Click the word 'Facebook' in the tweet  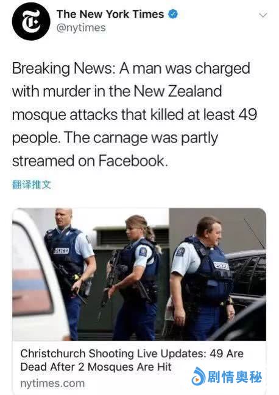coord(133,161)
